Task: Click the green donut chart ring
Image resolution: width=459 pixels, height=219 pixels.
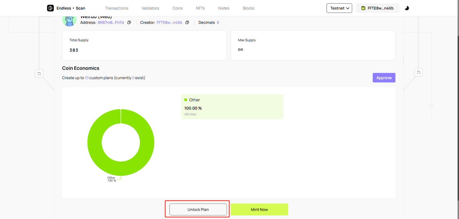Action: tap(95, 142)
